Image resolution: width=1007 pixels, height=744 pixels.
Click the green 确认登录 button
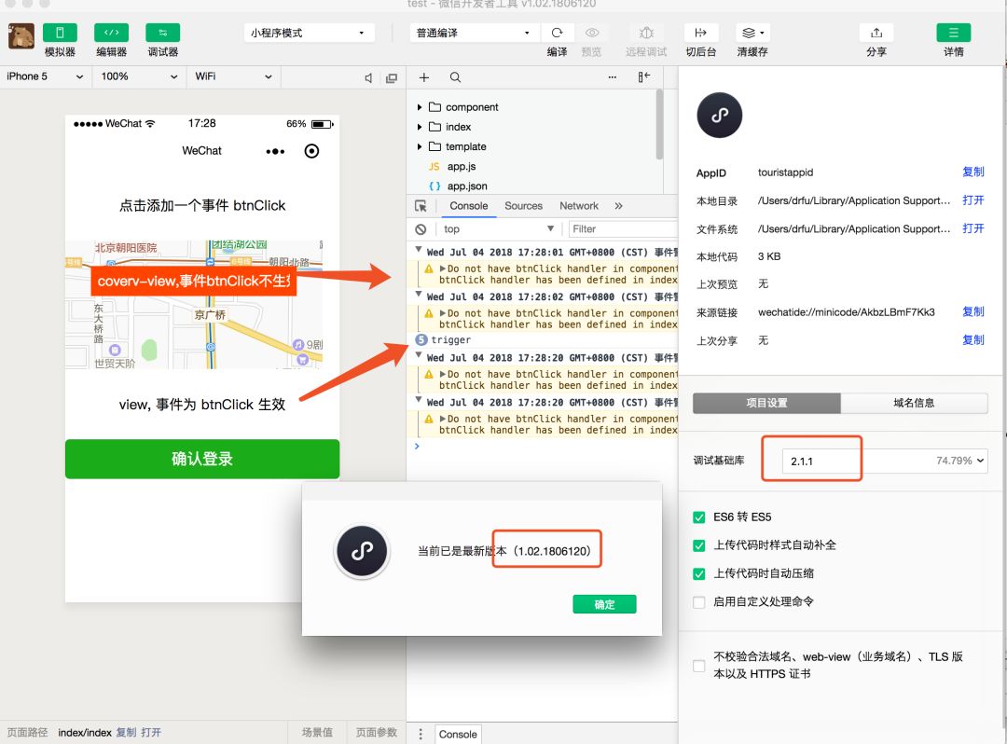(x=202, y=459)
